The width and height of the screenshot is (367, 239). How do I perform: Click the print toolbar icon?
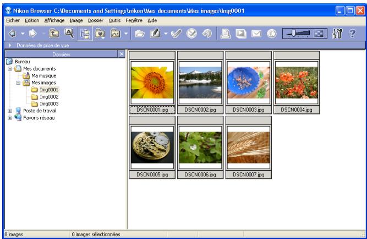click(226, 34)
